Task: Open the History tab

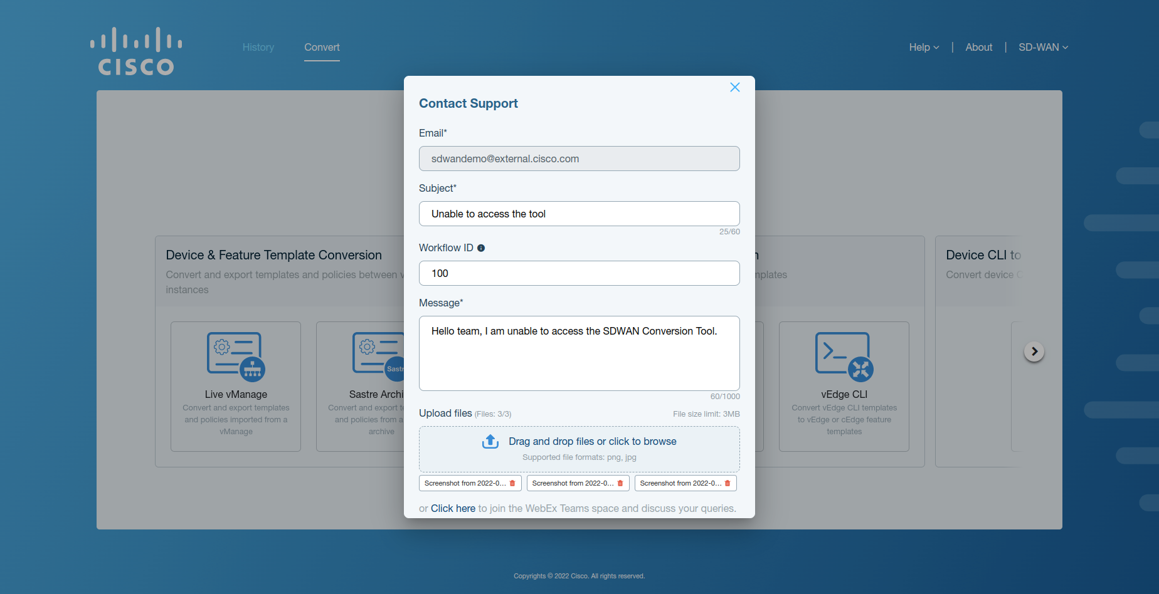Action: [x=258, y=47]
